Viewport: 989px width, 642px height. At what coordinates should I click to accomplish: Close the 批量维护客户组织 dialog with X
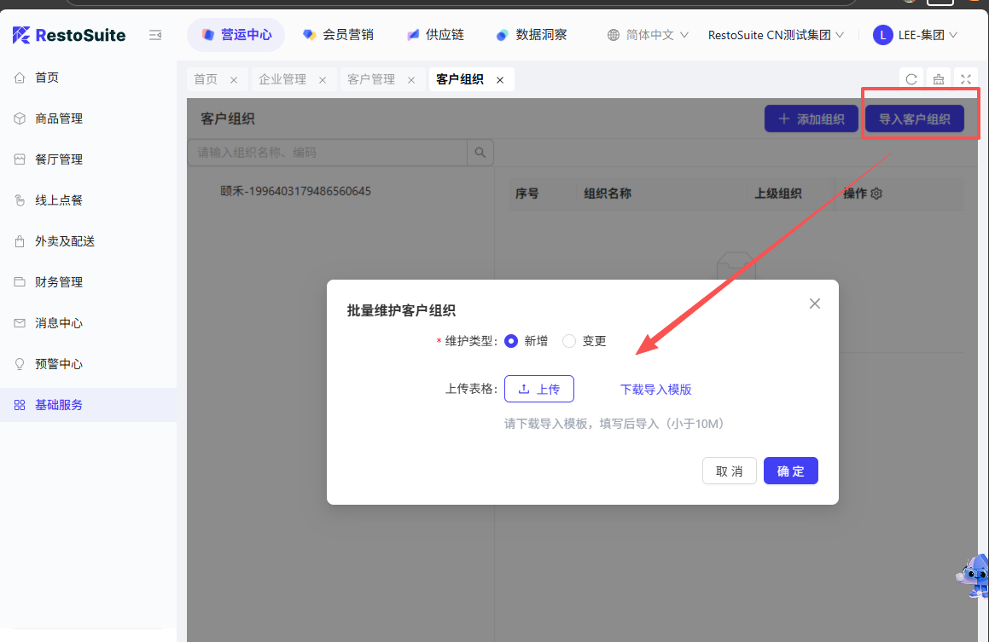click(815, 304)
